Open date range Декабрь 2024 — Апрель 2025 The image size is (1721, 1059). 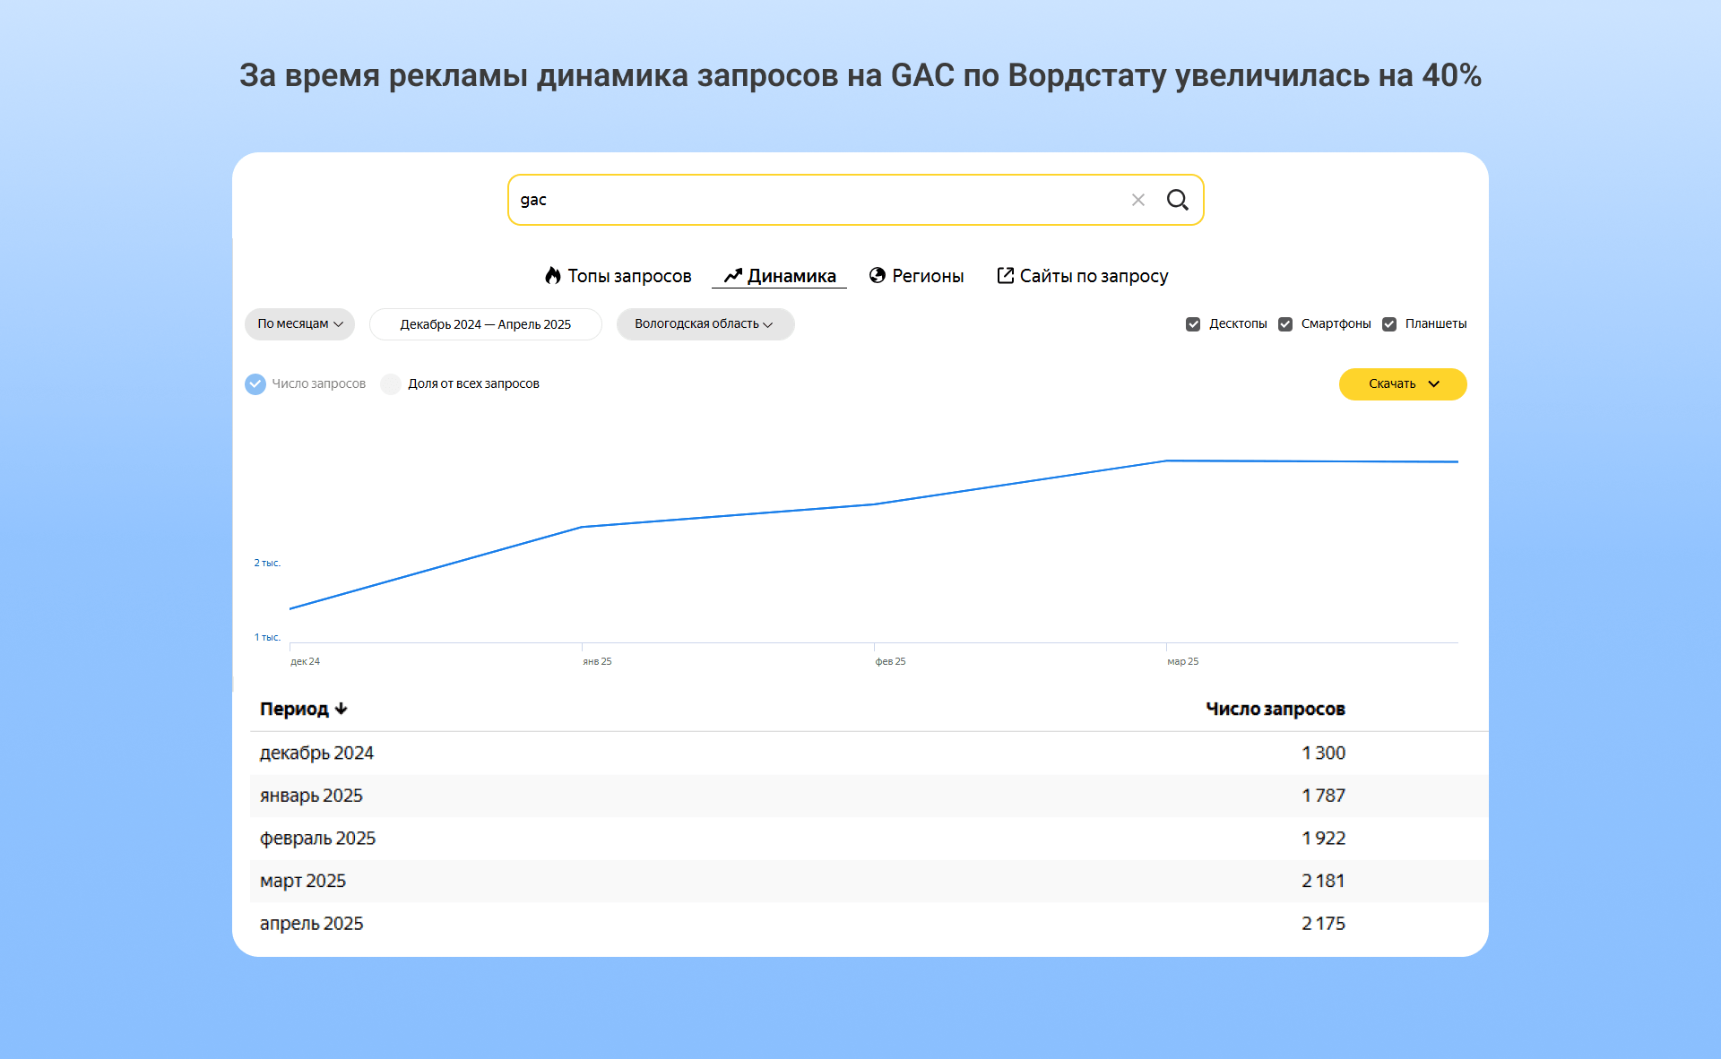[485, 324]
